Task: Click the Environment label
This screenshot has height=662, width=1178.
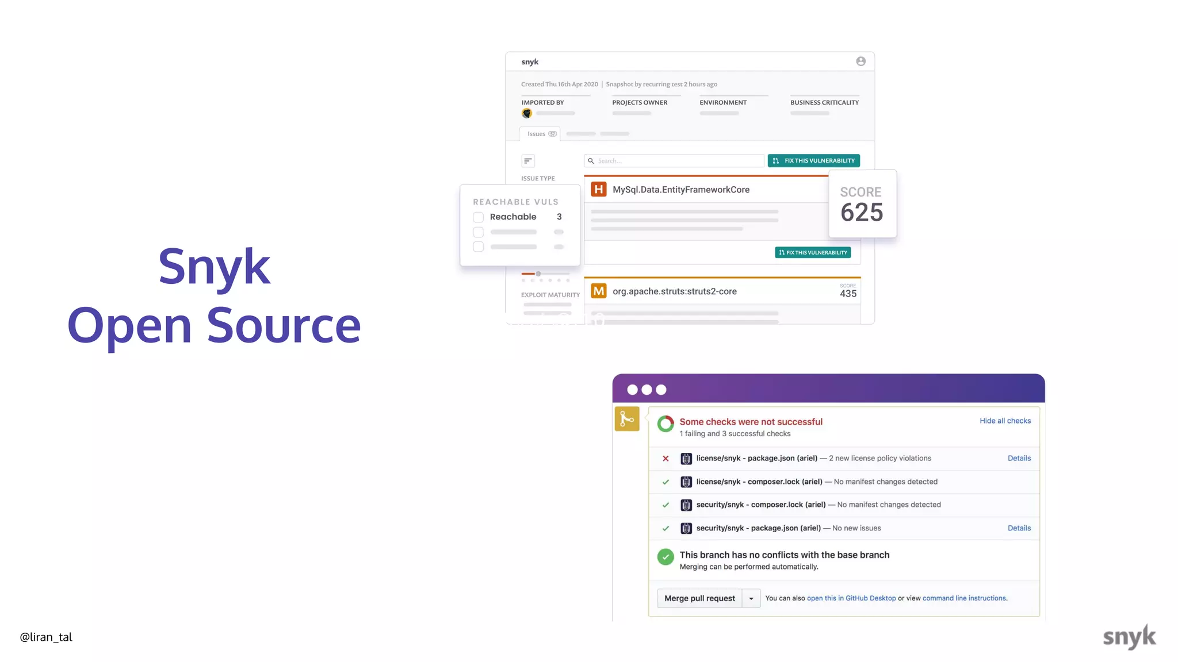Action: coord(723,103)
